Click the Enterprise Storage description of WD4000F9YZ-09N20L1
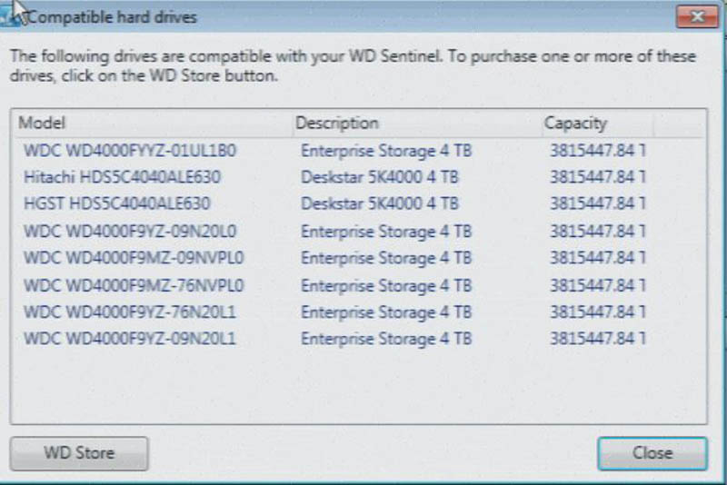Viewport: 727px width, 485px height. point(386,340)
